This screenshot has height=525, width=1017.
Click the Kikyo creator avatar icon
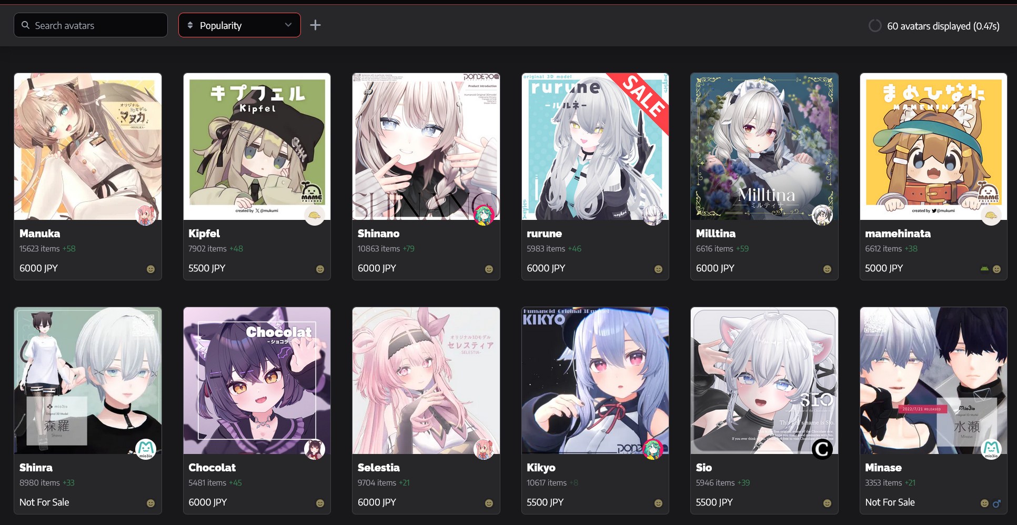pos(653,449)
